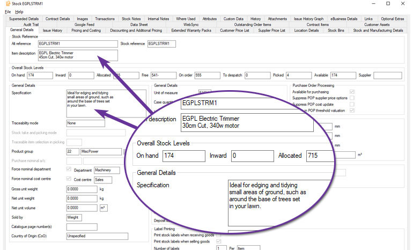Switch to the Internal Notes tab
Screen dimensions: 413x250
158,19
